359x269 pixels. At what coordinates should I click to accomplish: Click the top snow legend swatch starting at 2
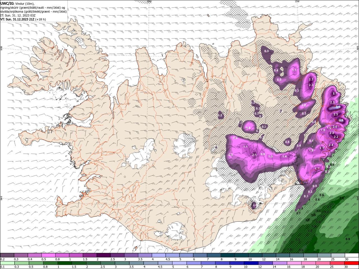click(103, 255)
